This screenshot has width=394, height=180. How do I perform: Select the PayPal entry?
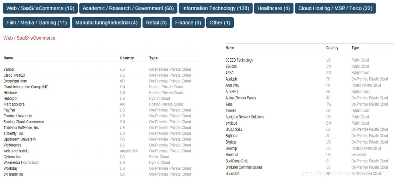click(9, 110)
